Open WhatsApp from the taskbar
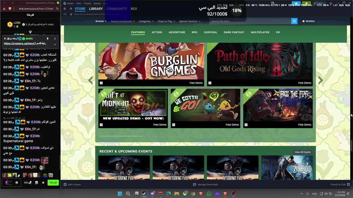 click(209, 194)
